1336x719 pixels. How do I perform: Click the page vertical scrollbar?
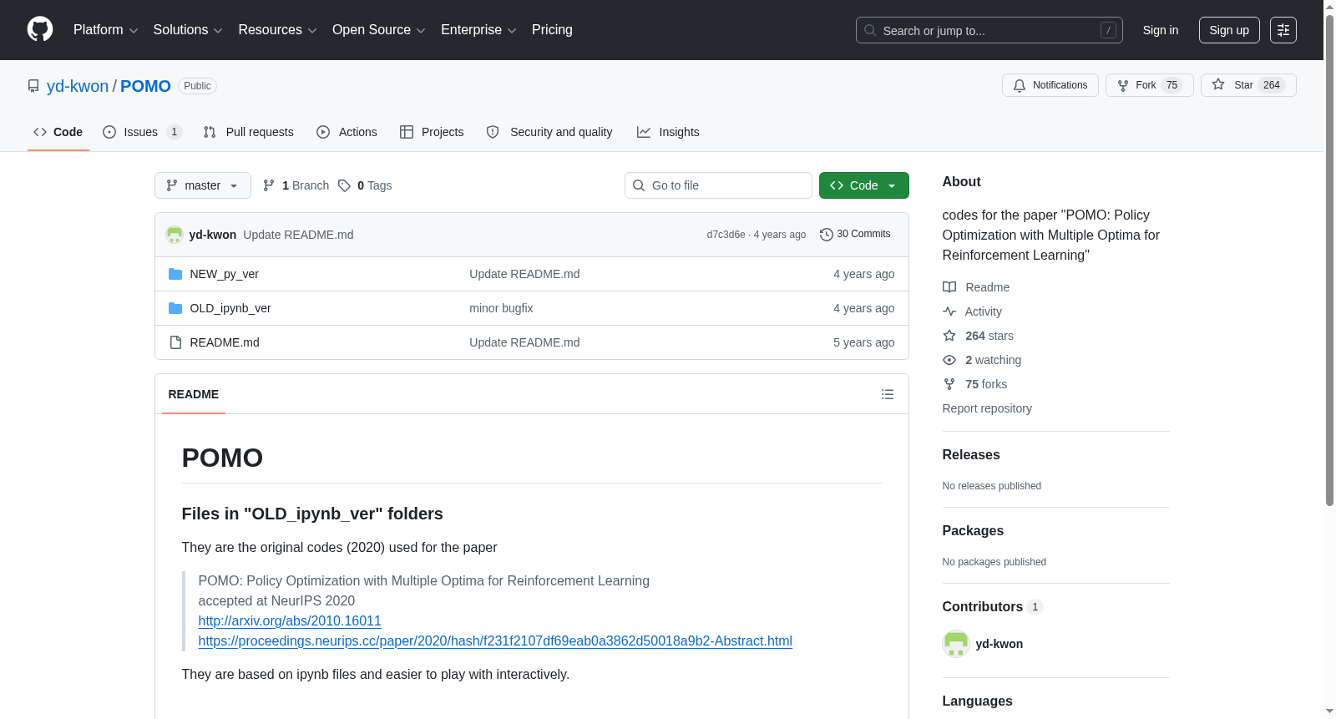pyautogui.click(x=1329, y=259)
